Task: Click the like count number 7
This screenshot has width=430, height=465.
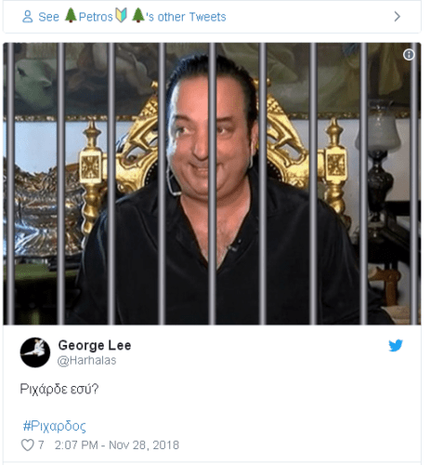Action: 41,445
